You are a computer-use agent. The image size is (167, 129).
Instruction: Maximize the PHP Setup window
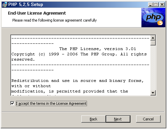(x=156, y=5)
